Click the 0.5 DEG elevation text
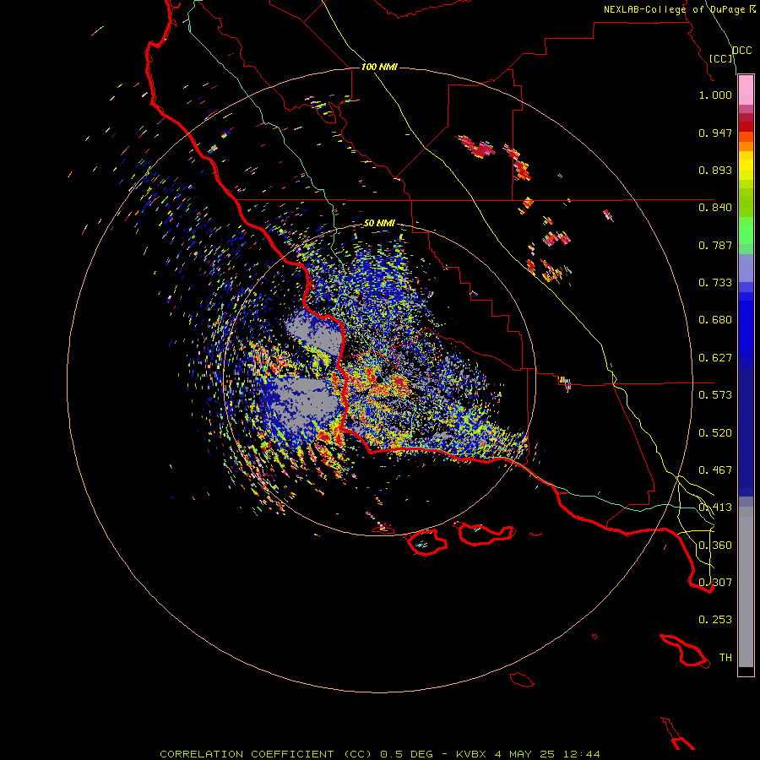This screenshot has width=760, height=760. (x=406, y=754)
